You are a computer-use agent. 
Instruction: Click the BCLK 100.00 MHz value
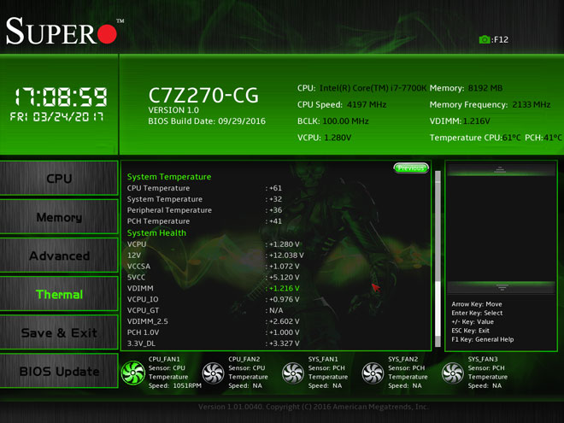click(x=346, y=121)
